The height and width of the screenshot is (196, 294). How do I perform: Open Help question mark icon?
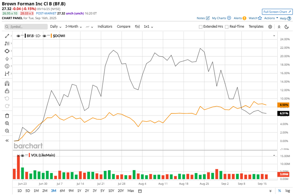(289, 18)
